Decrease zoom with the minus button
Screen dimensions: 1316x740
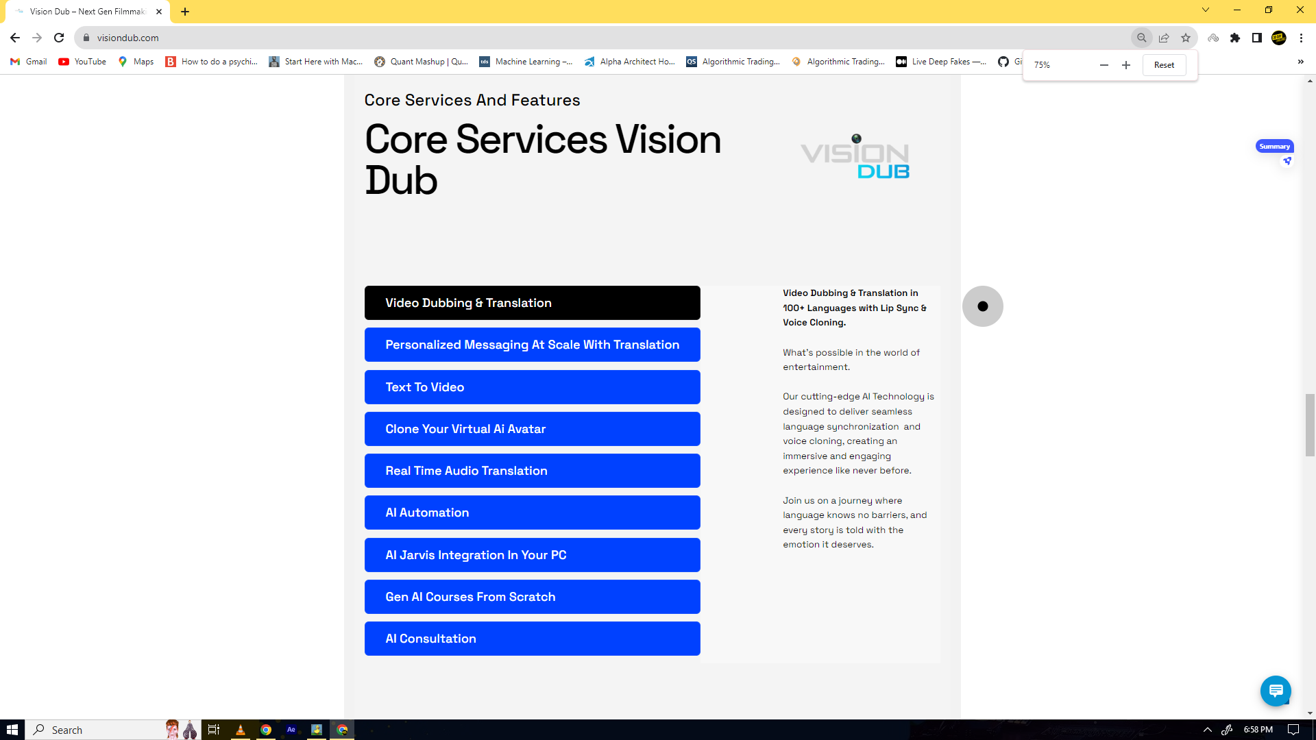coord(1104,65)
